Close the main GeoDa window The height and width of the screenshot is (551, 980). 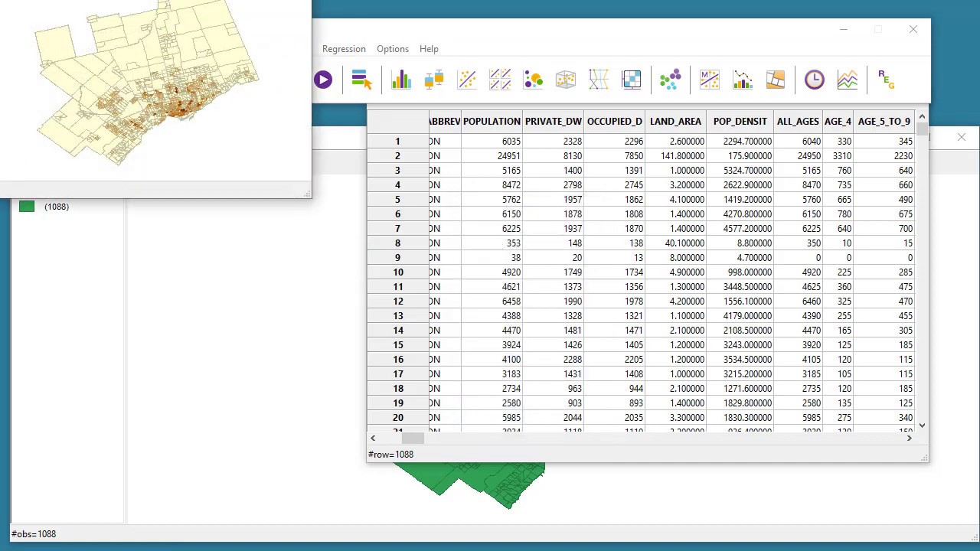click(913, 29)
